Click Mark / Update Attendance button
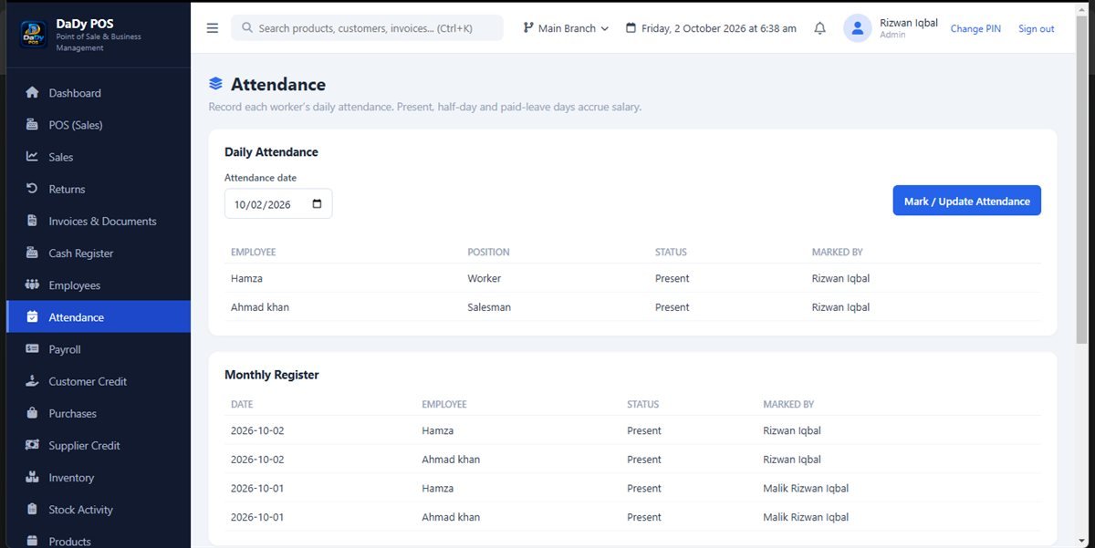 point(966,202)
